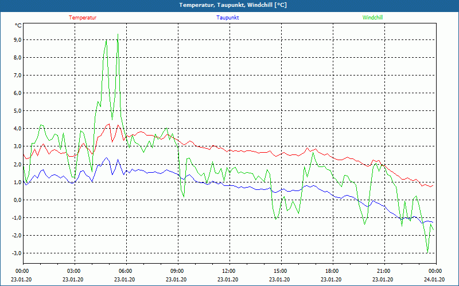Screen dimensions: 459x286
Task: Click the -1,0 value on the temperature axis
Action: point(17,218)
